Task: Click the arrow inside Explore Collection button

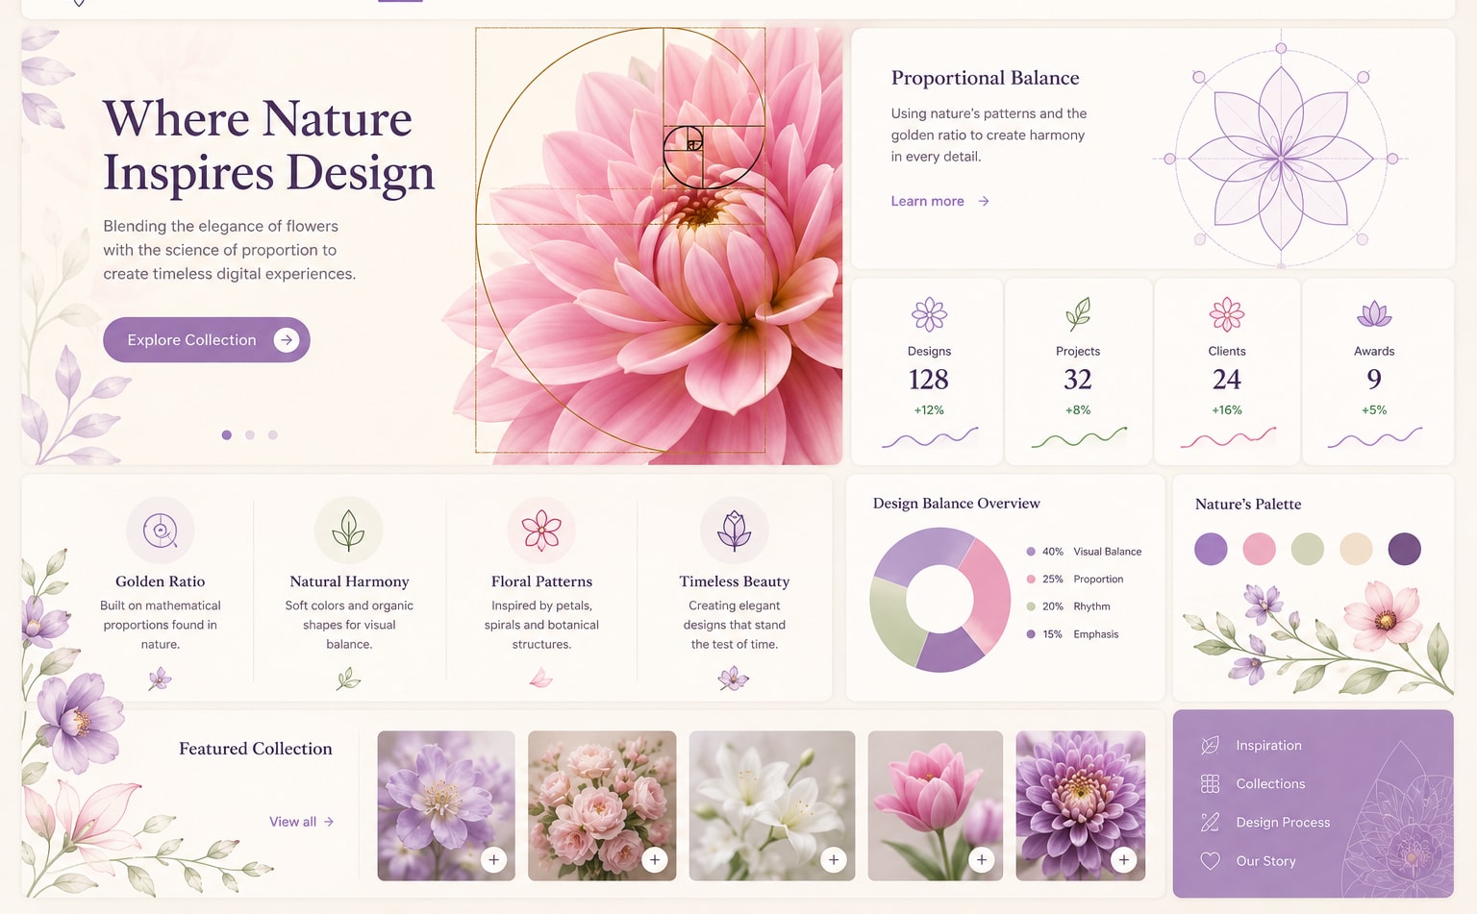Action: (287, 339)
